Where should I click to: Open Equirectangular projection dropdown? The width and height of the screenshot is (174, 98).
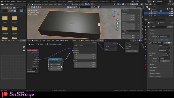[x=164, y=48]
